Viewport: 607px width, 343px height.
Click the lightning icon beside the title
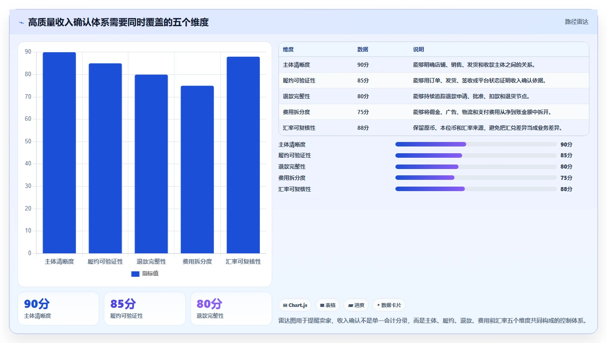21,23
